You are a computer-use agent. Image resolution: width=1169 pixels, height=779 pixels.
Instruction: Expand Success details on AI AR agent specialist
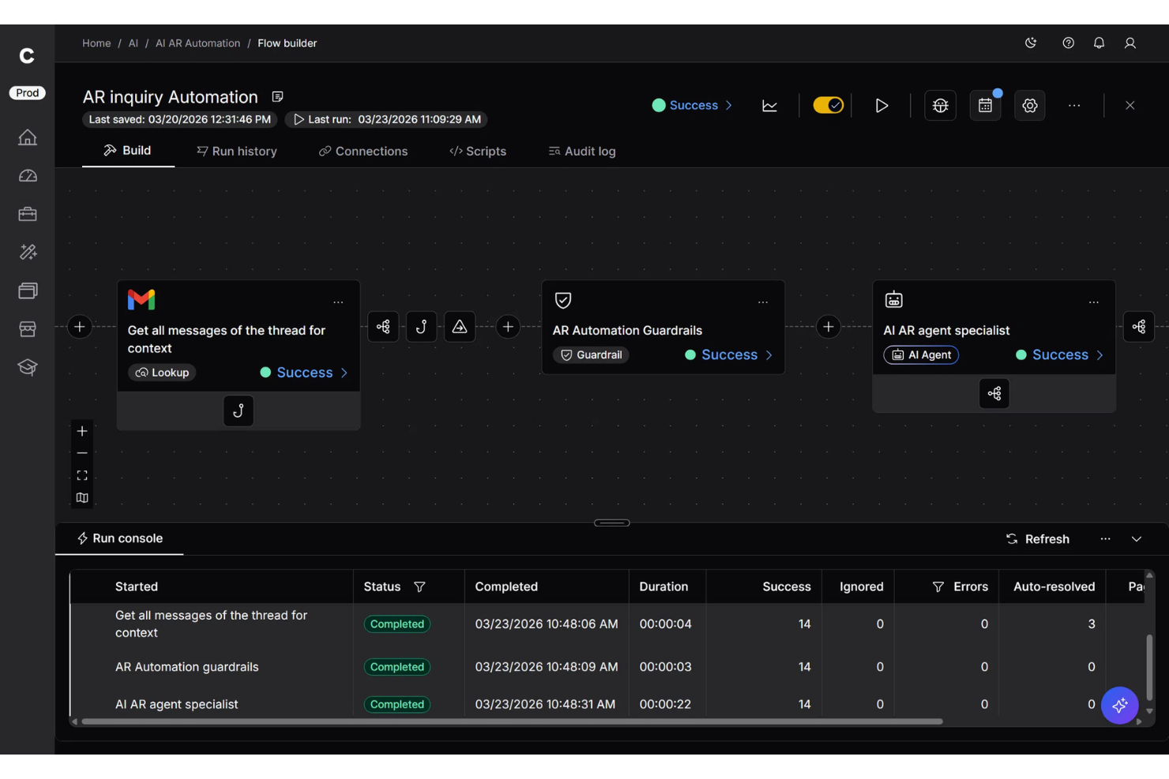pyautogui.click(x=1099, y=354)
